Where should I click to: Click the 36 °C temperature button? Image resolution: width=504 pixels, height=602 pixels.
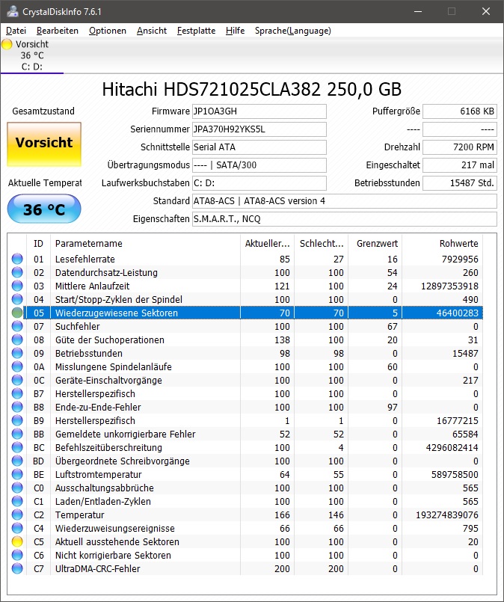44,209
